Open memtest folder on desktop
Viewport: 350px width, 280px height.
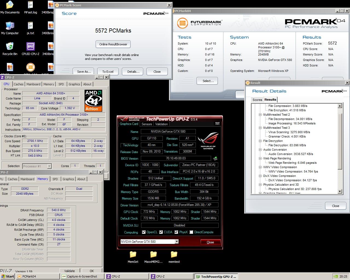point(174,257)
